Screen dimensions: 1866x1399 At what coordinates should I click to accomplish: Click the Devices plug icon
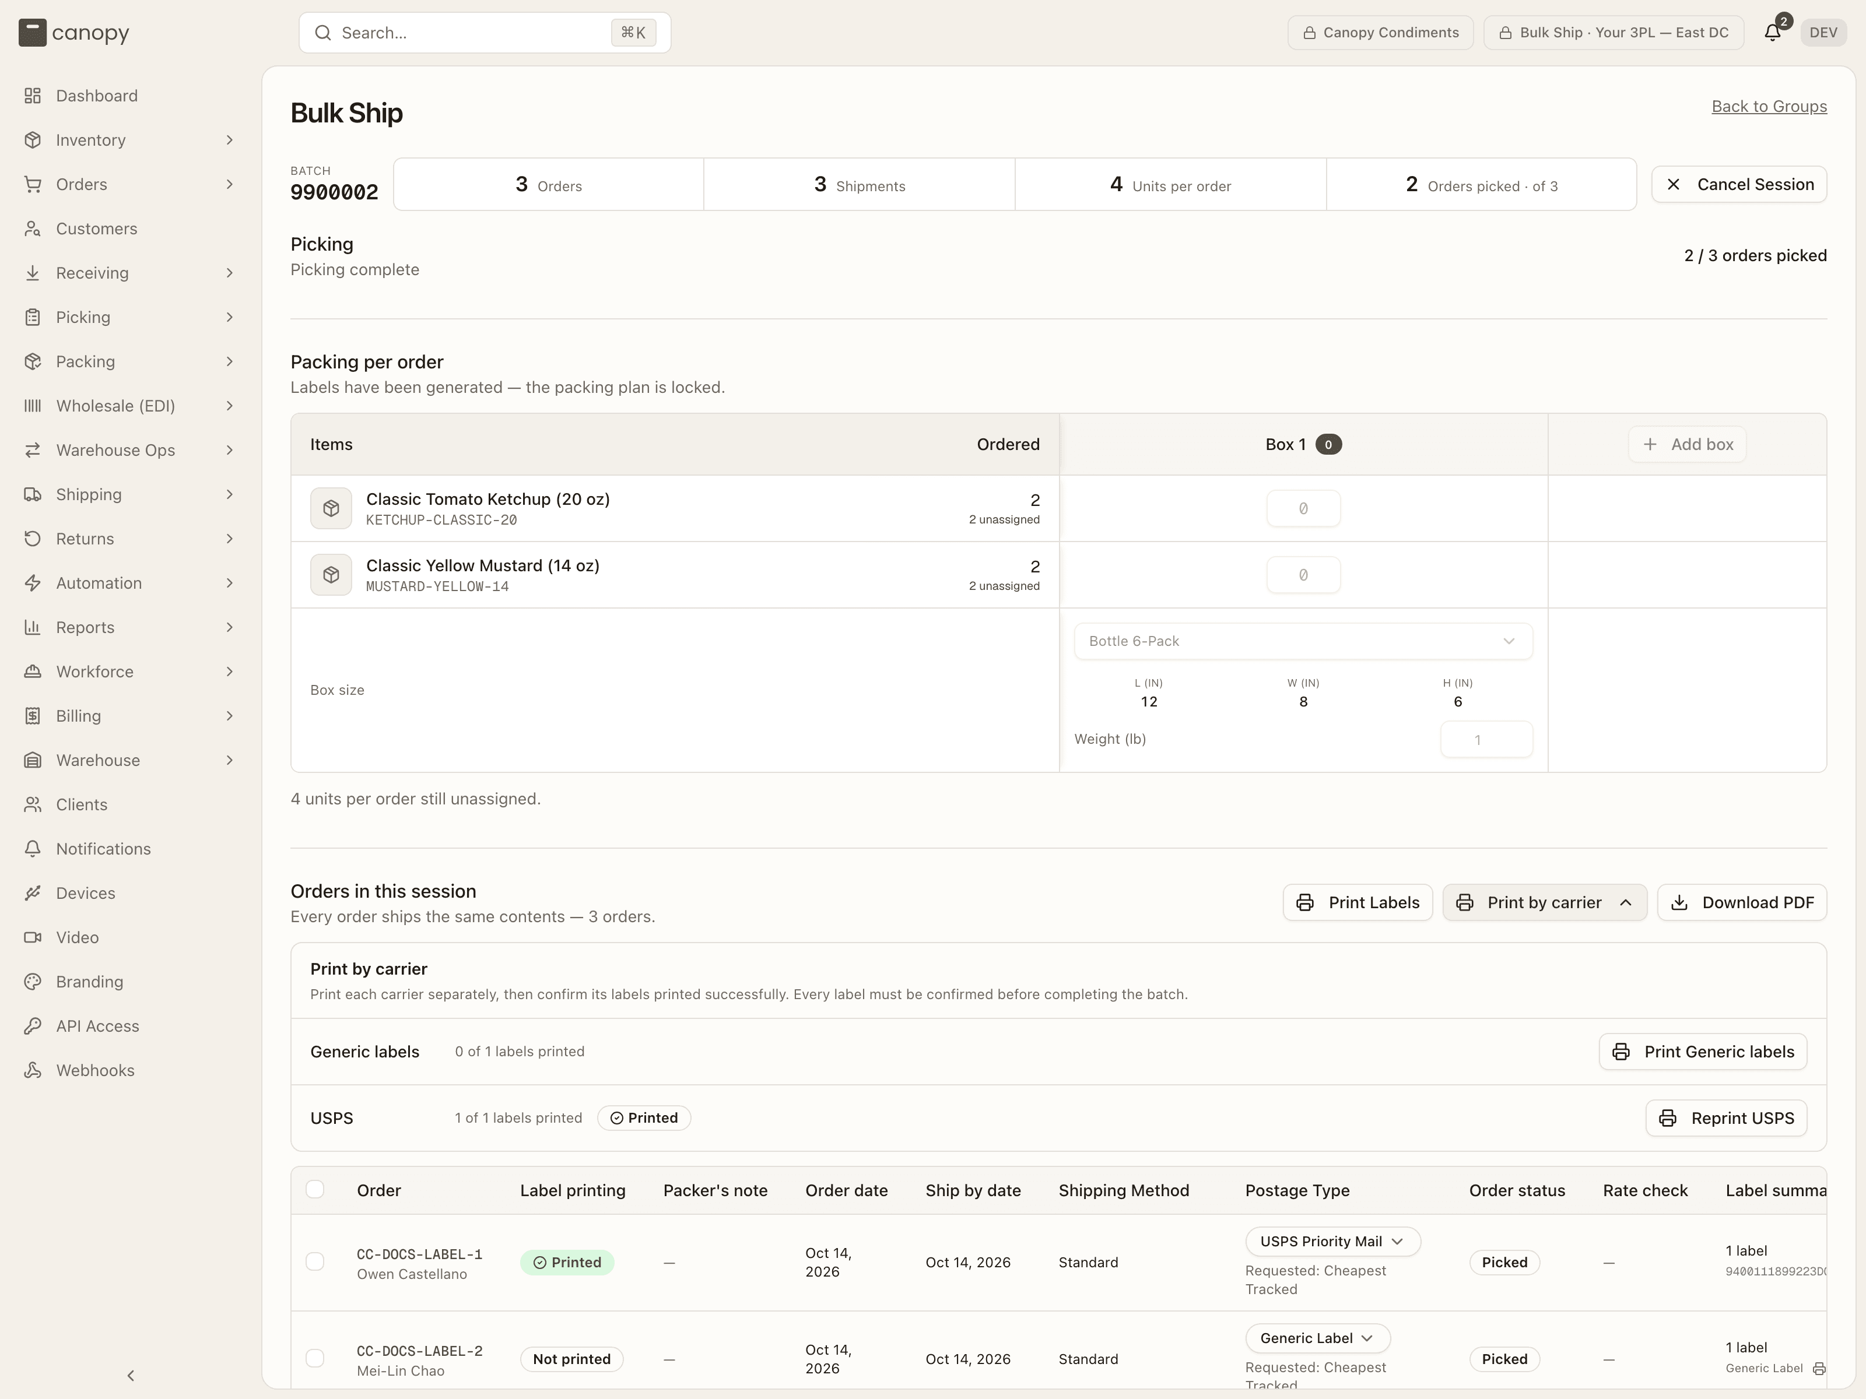(x=32, y=893)
